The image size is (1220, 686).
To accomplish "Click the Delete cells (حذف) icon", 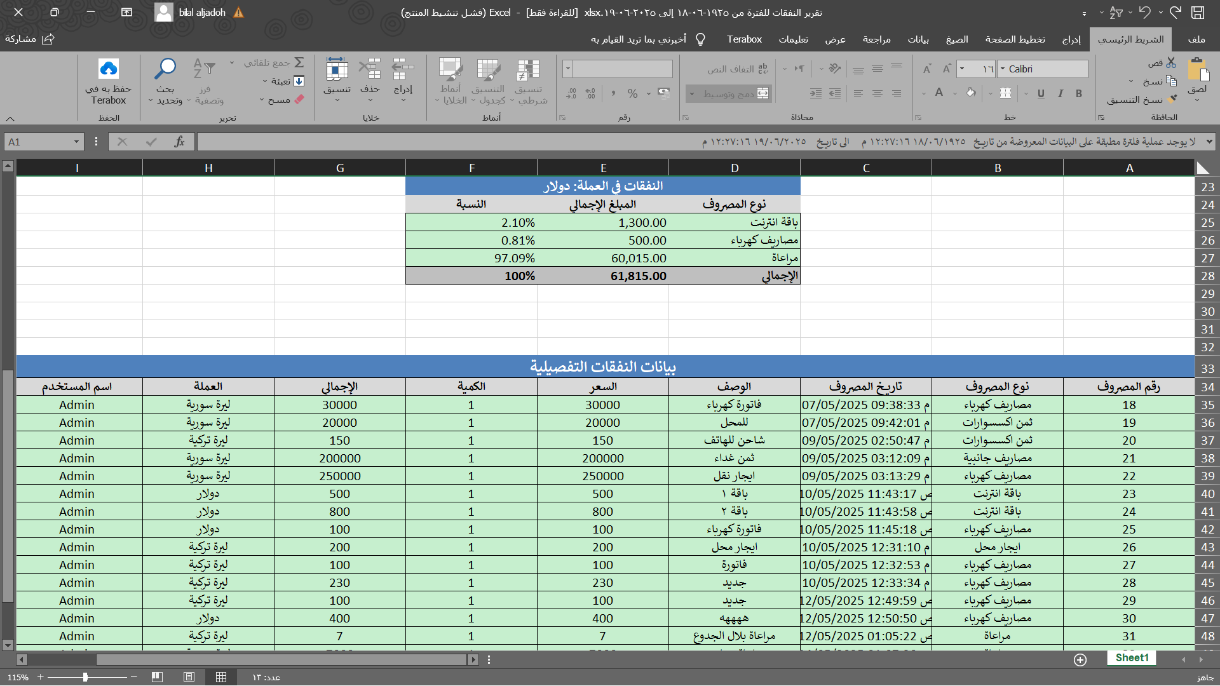I will coord(370,69).
